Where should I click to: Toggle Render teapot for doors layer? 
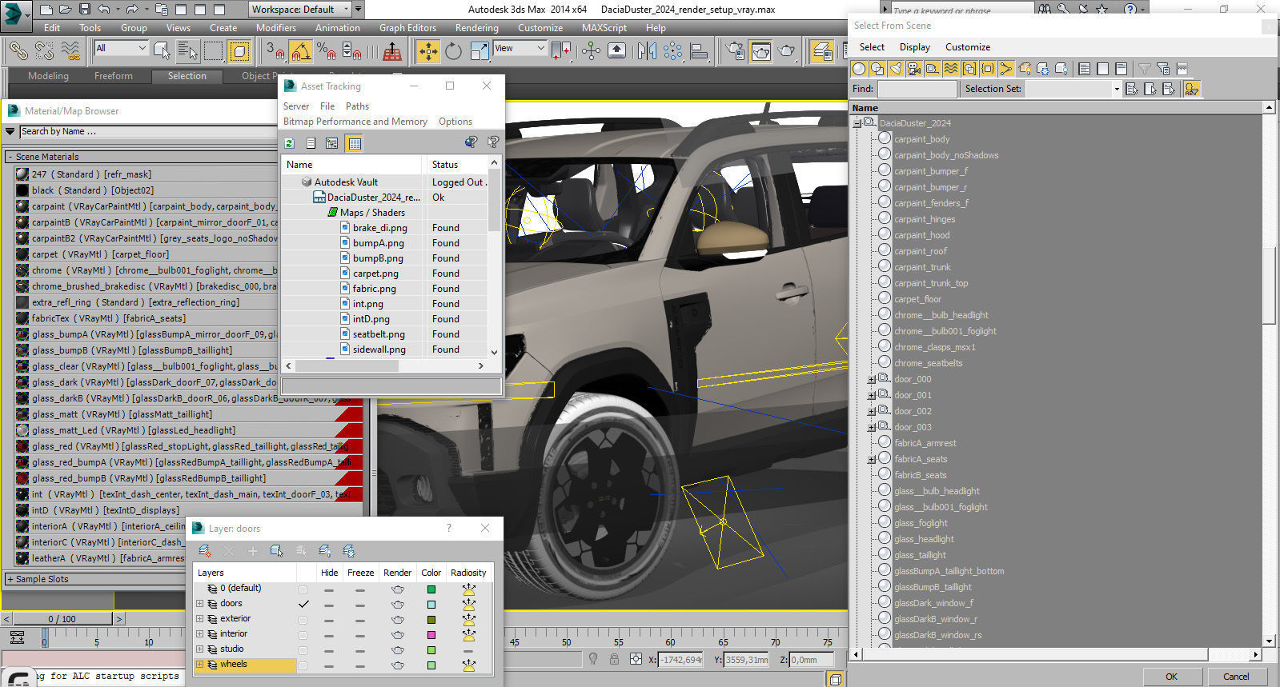(398, 604)
